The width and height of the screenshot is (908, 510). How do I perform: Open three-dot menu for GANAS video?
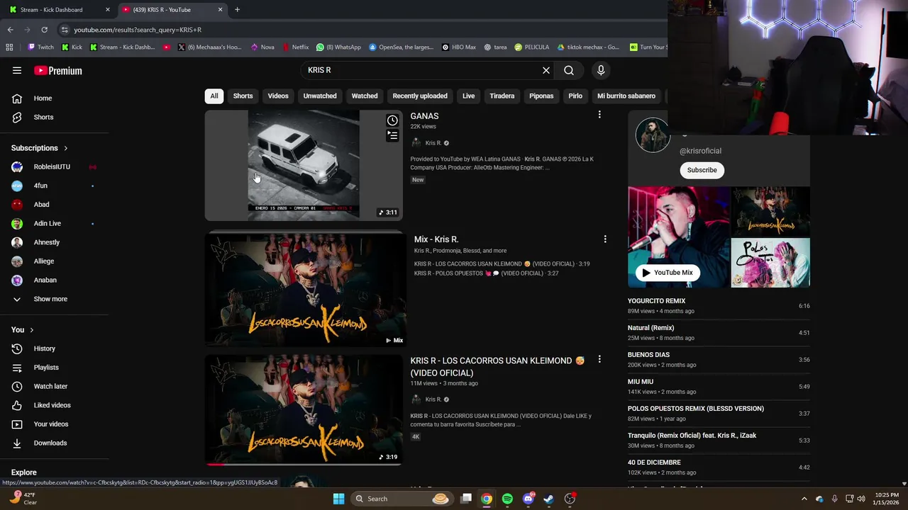(x=599, y=115)
